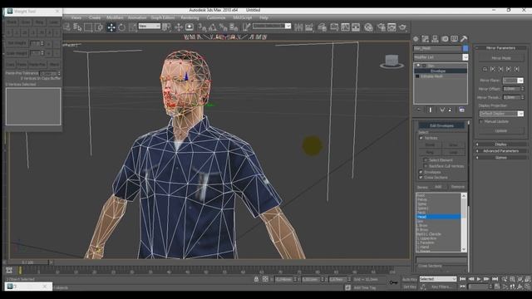The width and height of the screenshot is (532, 299).
Task: Click Add bones button
Action: coord(438,187)
